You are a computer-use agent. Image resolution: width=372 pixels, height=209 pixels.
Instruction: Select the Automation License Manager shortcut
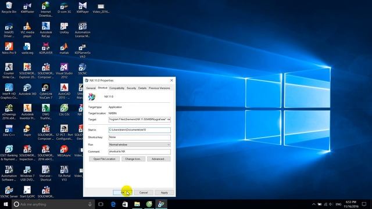pos(83,30)
